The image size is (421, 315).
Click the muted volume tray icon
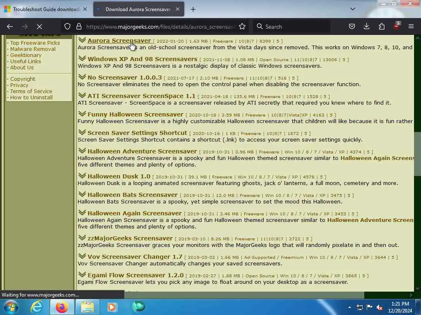pyautogui.click(x=379, y=307)
